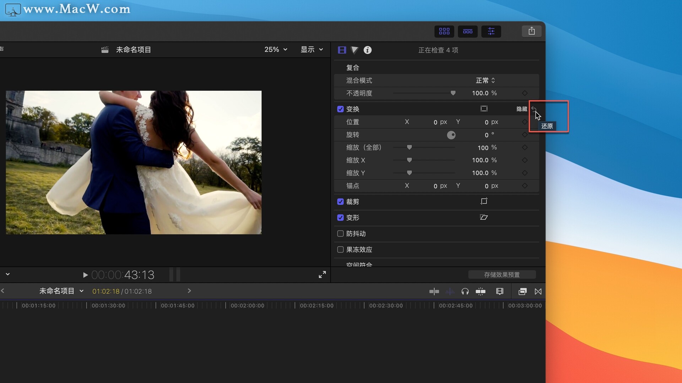682x383 pixels.
Task: Open the 显示 view options menu
Action: pos(312,50)
